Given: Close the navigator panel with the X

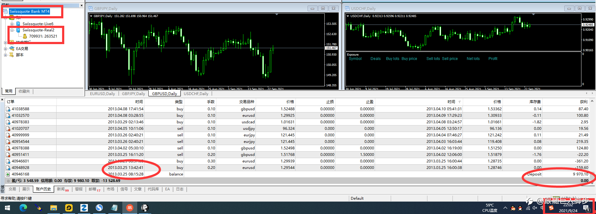Looking at the screenshot, I should (82, 5).
